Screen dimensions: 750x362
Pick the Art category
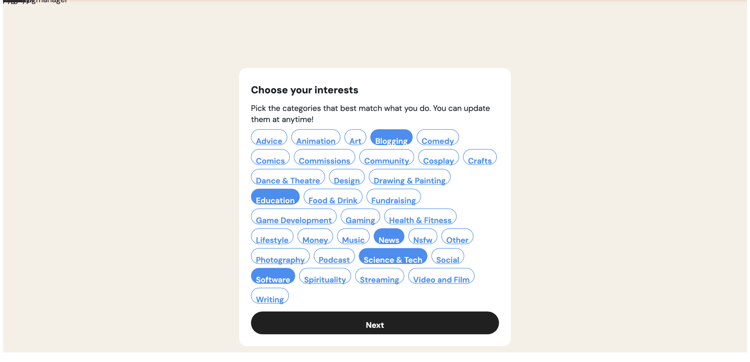[355, 138]
